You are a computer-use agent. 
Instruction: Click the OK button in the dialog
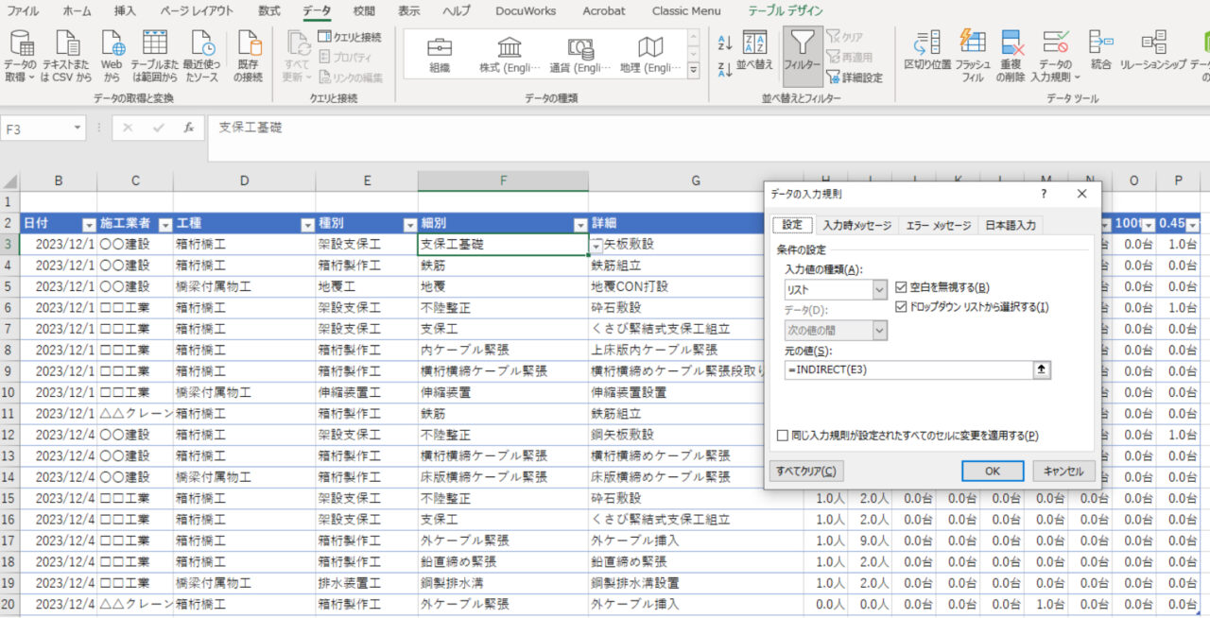993,471
